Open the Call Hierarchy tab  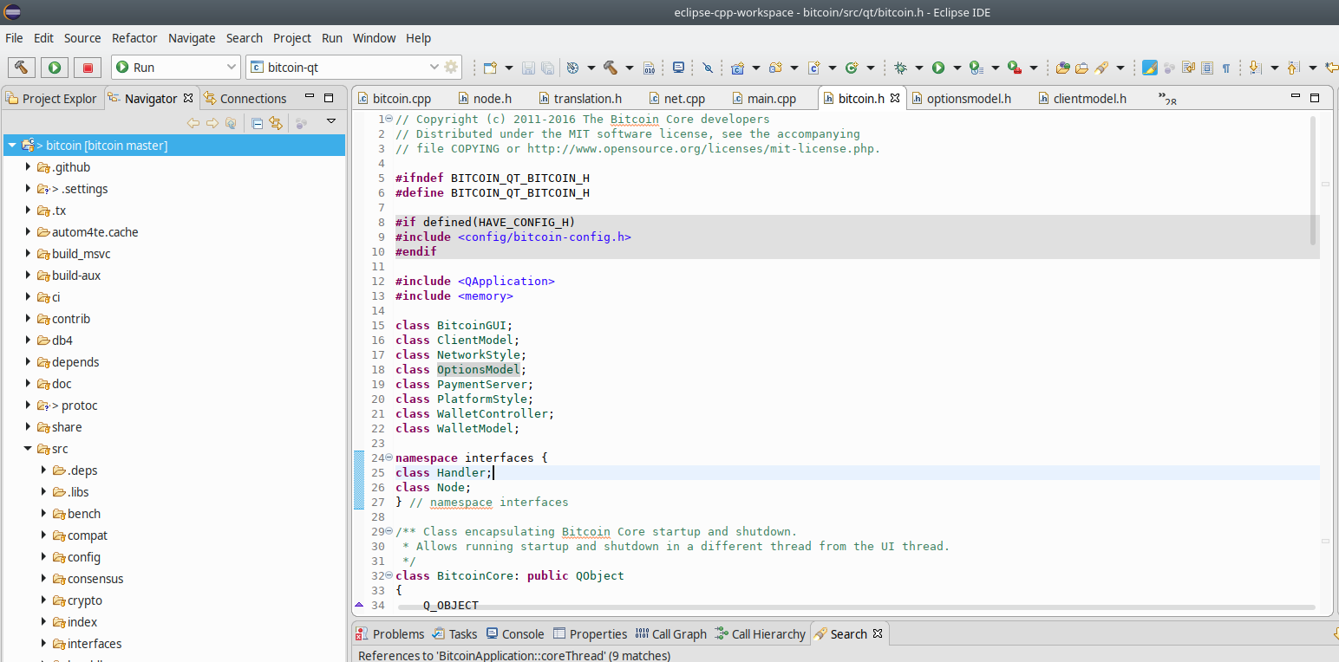click(x=760, y=634)
